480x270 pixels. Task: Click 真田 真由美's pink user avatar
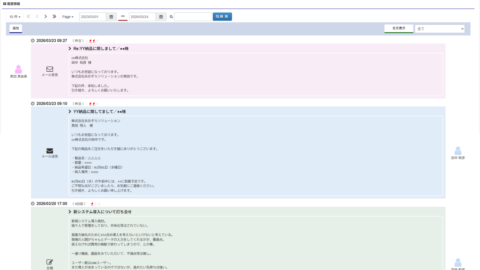[x=18, y=69]
